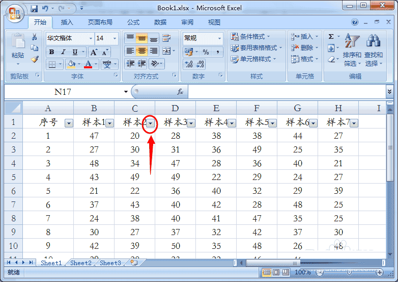Increase font size with the large A

(94, 53)
